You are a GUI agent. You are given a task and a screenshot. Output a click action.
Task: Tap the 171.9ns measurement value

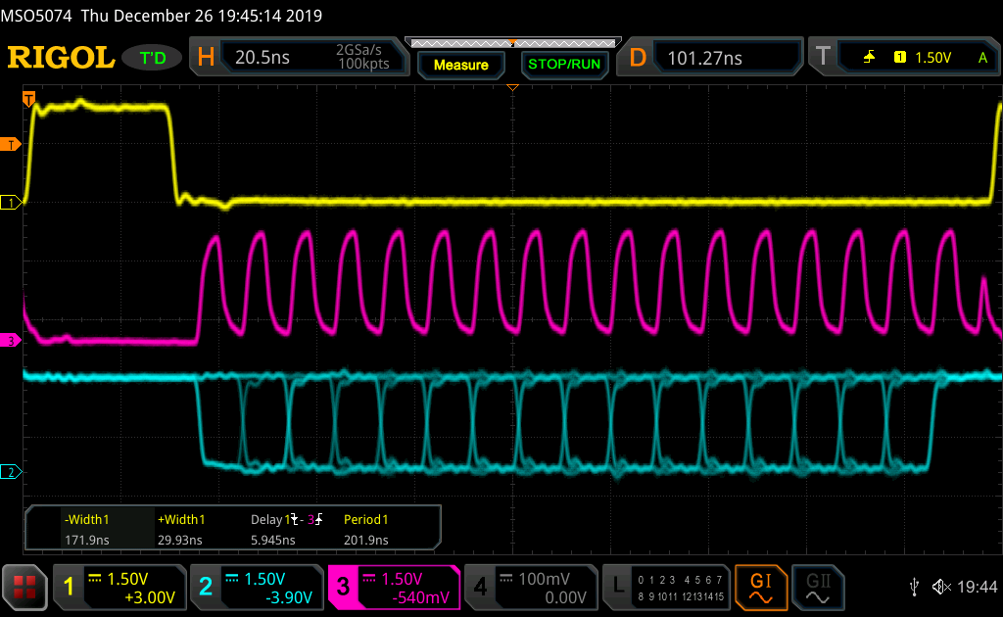coord(86,540)
